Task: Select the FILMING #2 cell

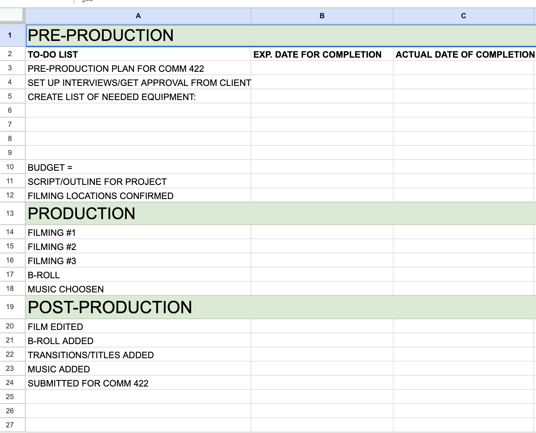Action: pyautogui.click(x=52, y=247)
